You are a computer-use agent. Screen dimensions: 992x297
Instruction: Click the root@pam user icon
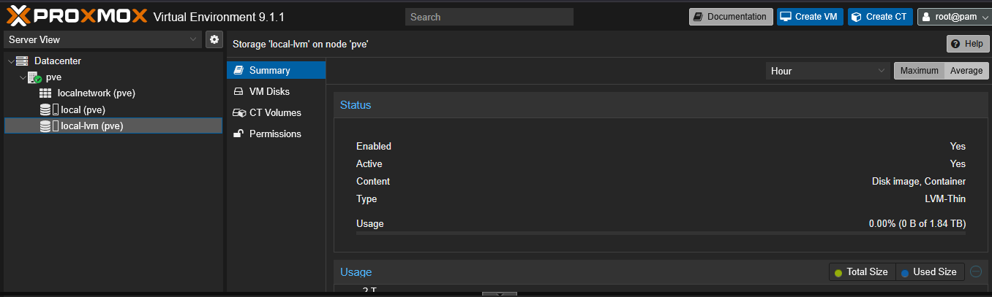(x=925, y=17)
